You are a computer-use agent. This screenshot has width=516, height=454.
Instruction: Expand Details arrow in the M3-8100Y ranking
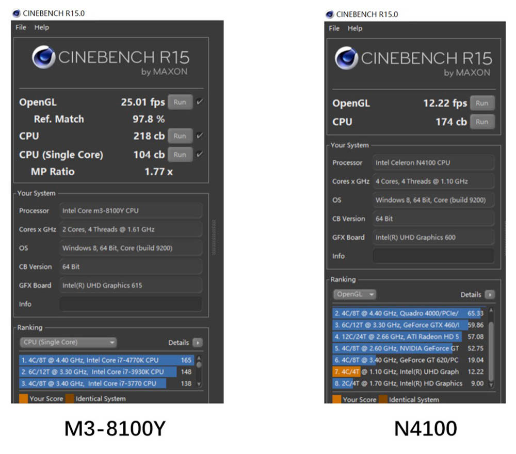pos(198,343)
